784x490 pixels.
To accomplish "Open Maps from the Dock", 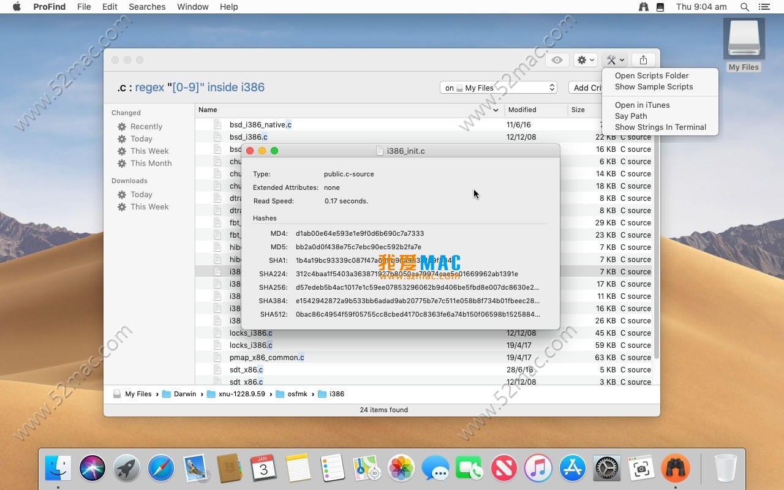I will [367, 469].
